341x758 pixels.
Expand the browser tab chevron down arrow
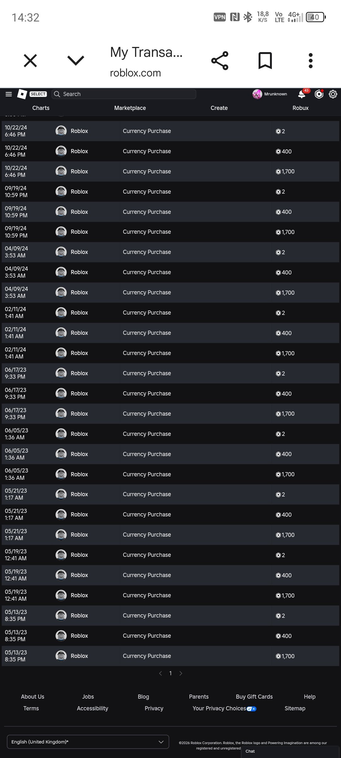pos(76,60)
